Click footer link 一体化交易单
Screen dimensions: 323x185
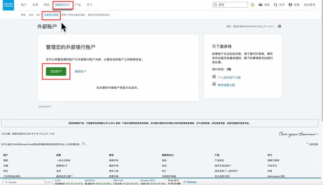point(63,160)
